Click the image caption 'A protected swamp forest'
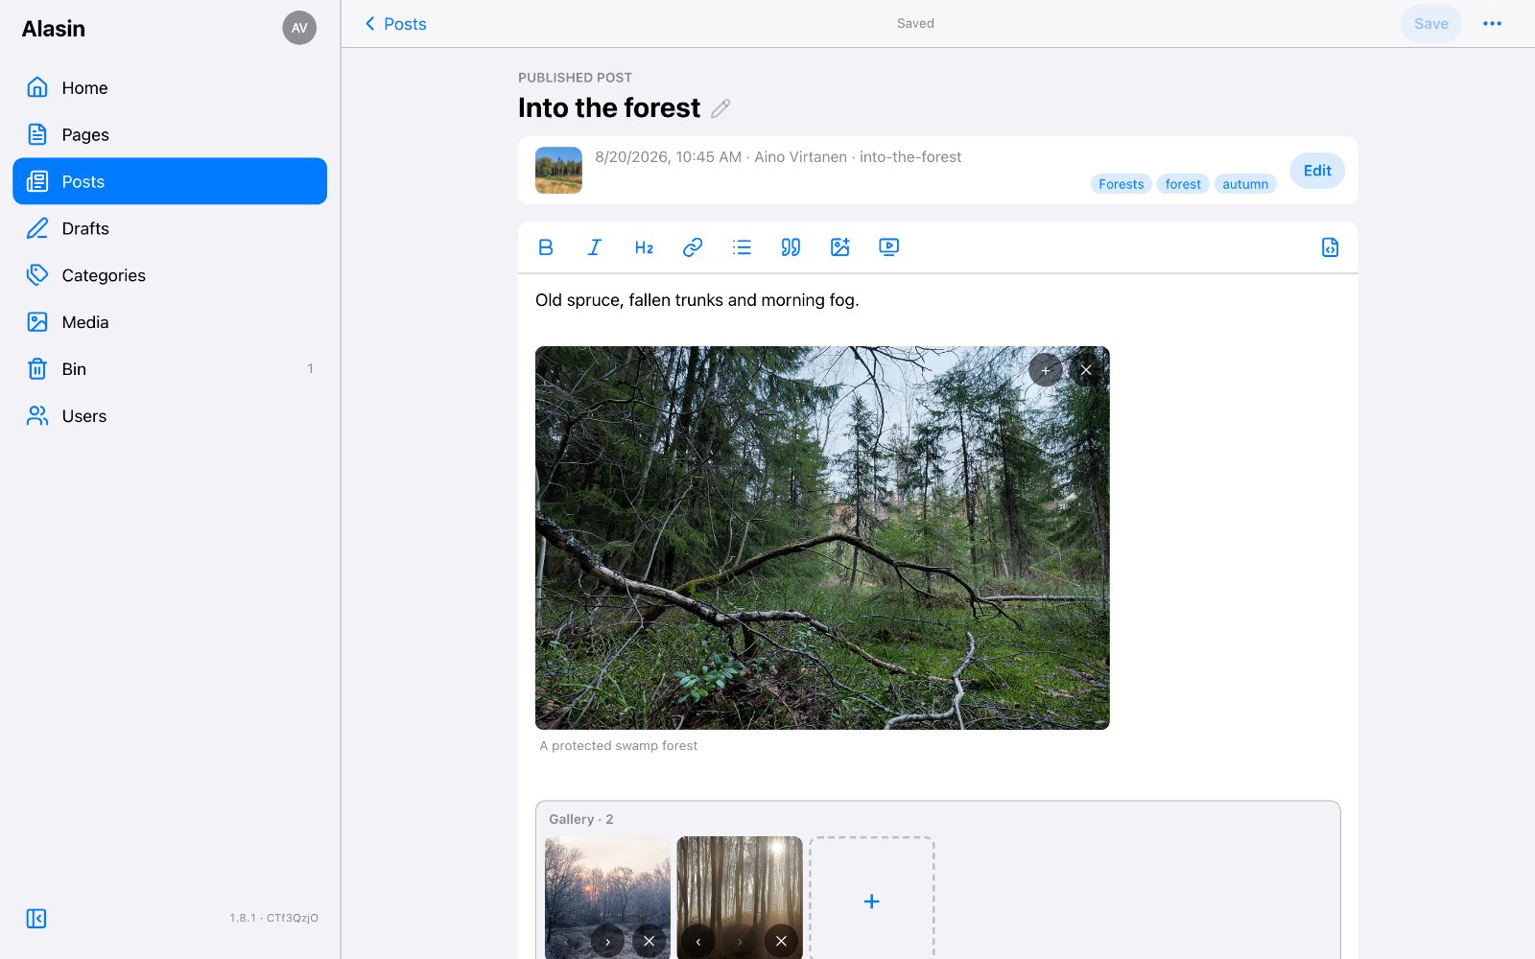The width and height of the screenshot is (1535, 959). click(619, 746)
